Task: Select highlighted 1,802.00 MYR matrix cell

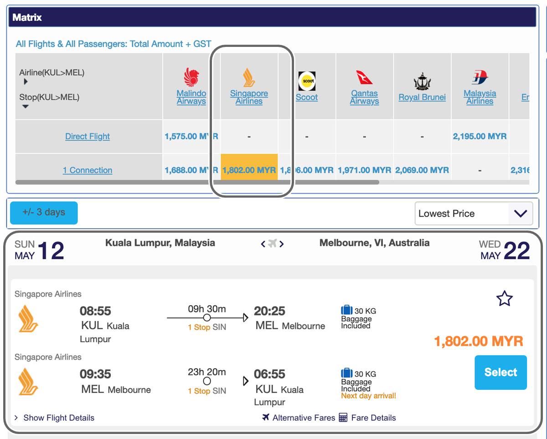Action: (249, 167)
